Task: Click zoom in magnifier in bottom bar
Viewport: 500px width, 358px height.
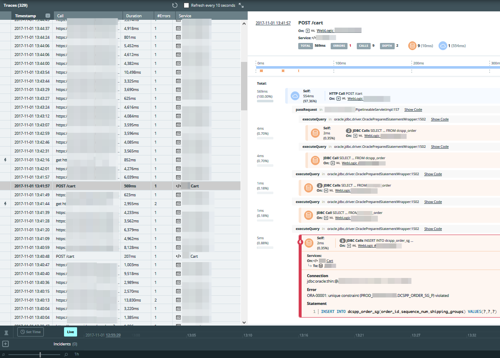Action: coord(66,355)
